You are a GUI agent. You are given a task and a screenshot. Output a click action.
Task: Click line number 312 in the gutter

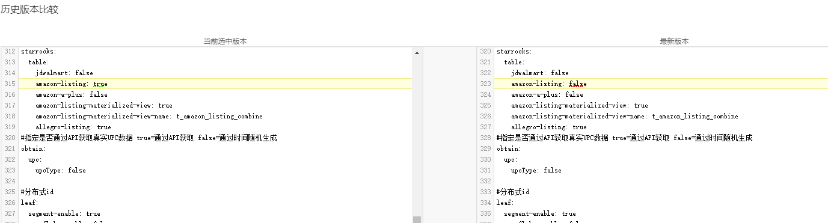click(x=9, y=51)
